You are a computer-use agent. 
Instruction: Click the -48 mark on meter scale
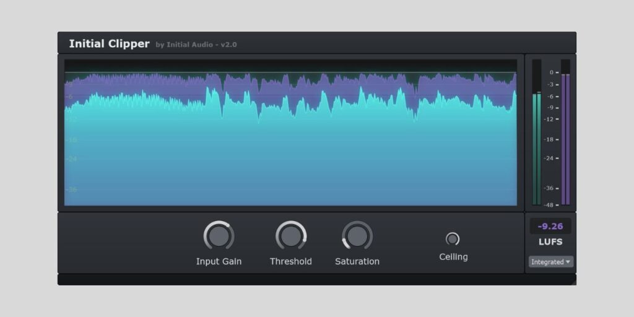pos(549,204)
